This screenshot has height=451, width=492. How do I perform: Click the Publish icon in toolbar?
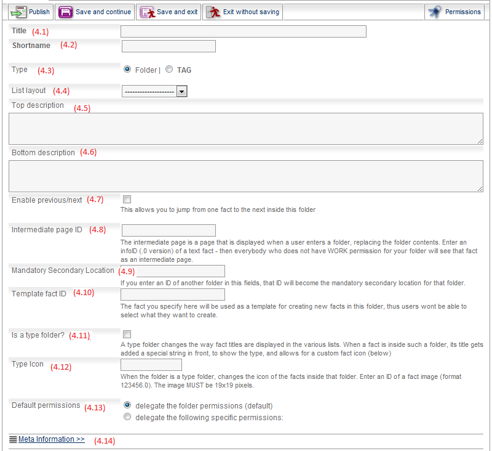[x=19, y=12]
